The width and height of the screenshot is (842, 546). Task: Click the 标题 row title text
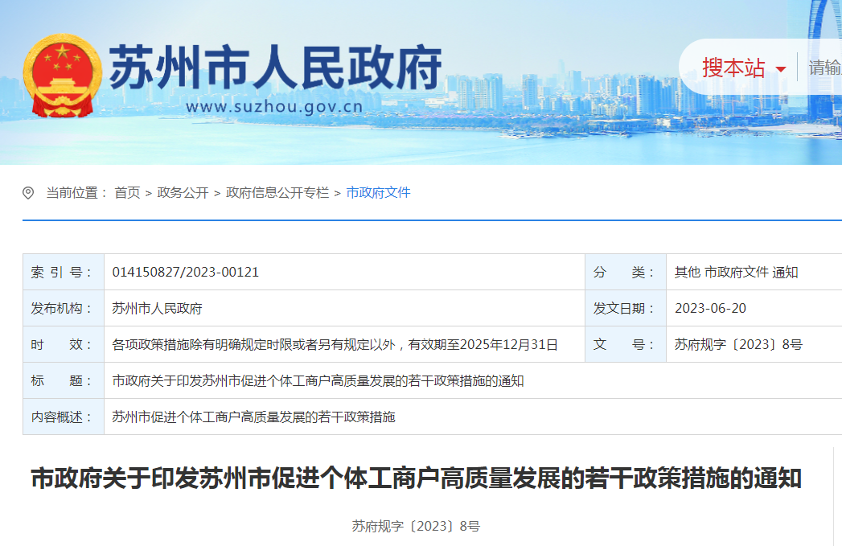pos(318,380)
